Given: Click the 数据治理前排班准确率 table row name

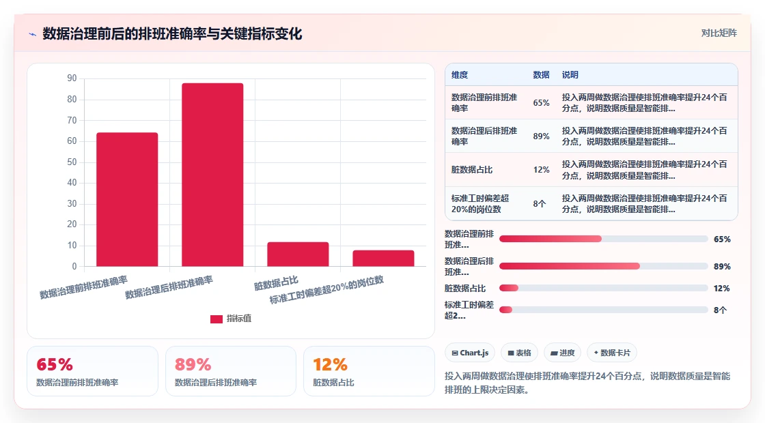Looking at the screenshot, I should click(484, 103).
